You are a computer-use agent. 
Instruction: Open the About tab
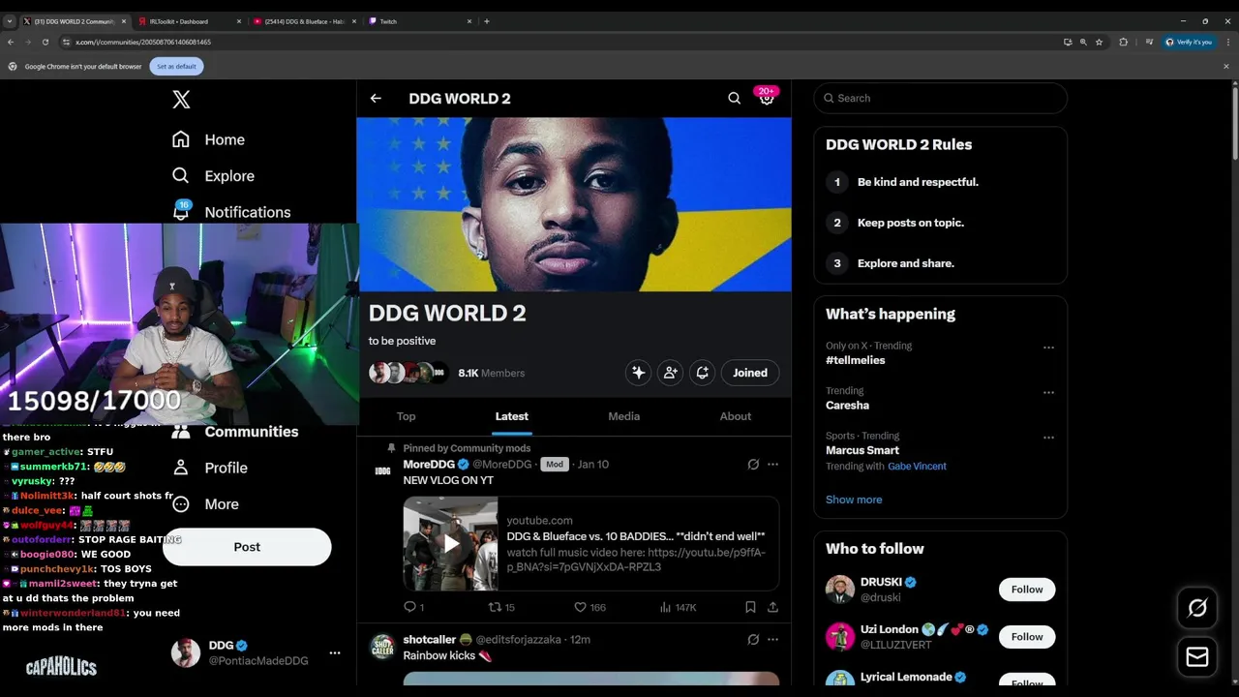(736, 416)
